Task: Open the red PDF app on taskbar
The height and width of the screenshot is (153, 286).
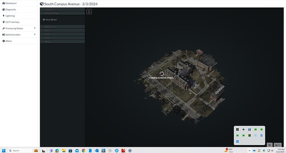Action: point(123,151)
